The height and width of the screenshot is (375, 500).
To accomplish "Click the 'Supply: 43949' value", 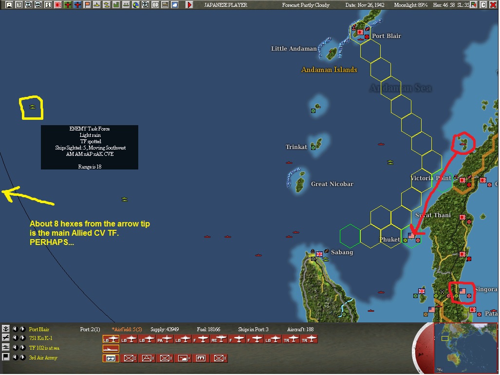I will (165, 329).
